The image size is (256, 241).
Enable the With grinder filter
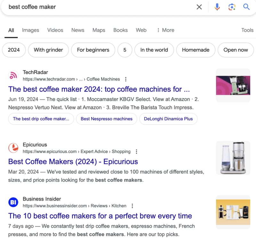pyautogui.click(x=48, y=50)
